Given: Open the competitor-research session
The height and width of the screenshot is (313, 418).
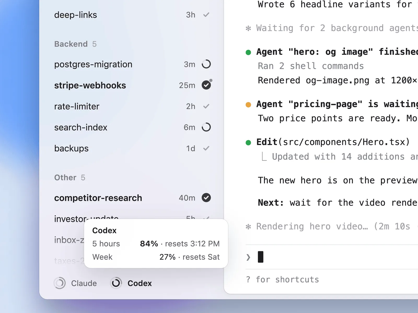Looking at the screenshot, I should tap(132, 198).
